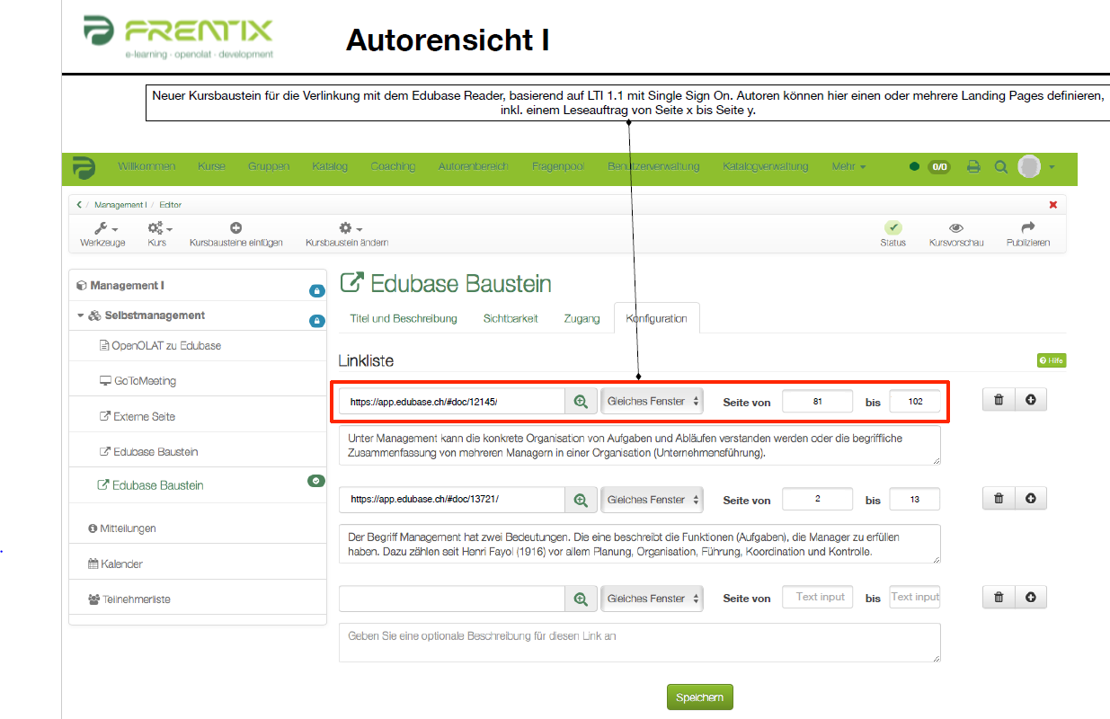Image resolution: width=1110 pixels, height=719 pixels.
Task: Open the printer icon in the top bar
Action: click(973, 166)
